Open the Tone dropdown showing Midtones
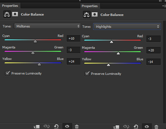 (x=47, y=26)
